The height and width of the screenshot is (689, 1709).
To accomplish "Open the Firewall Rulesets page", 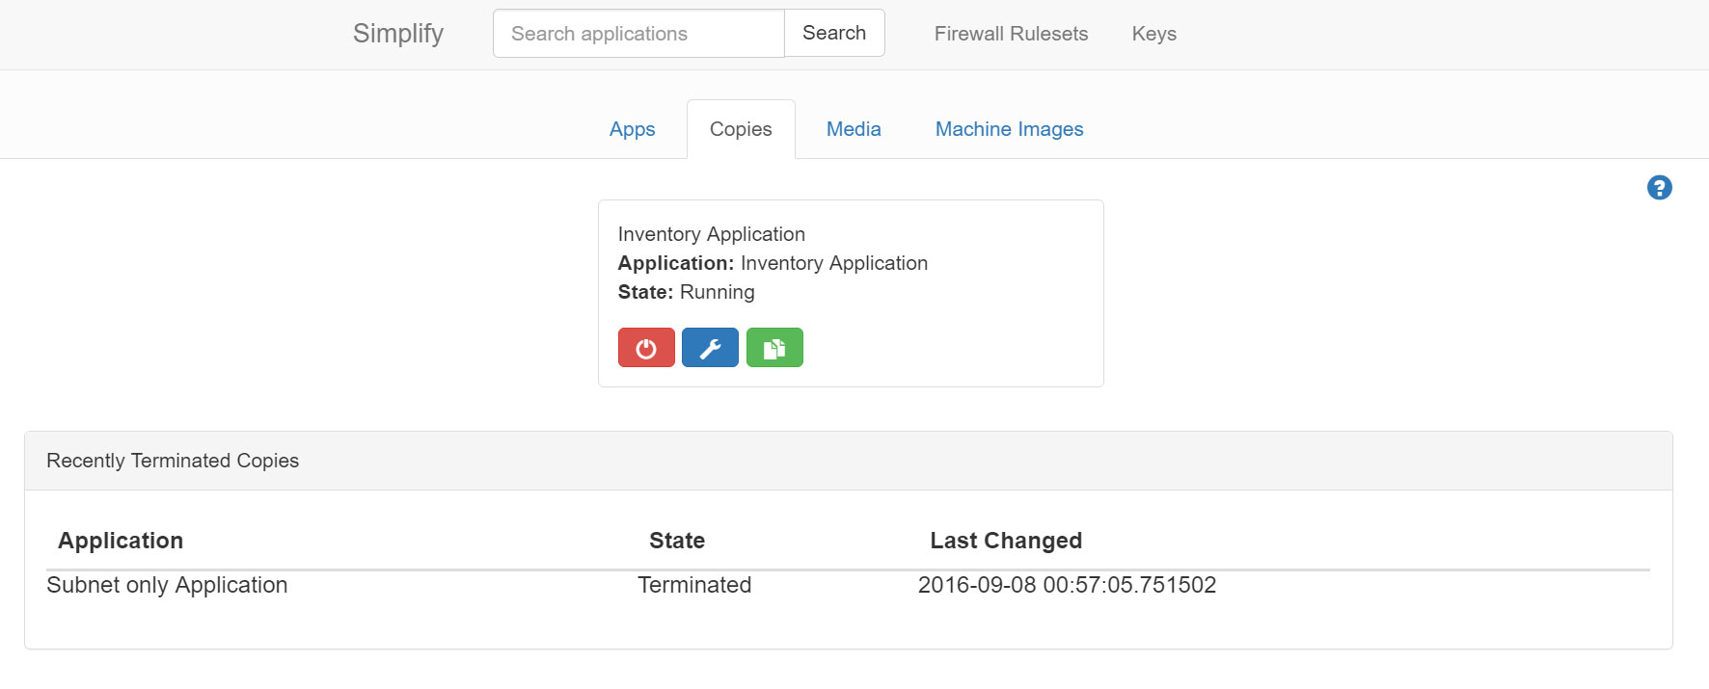I will pyautogui.click(x=1011, y=34).
